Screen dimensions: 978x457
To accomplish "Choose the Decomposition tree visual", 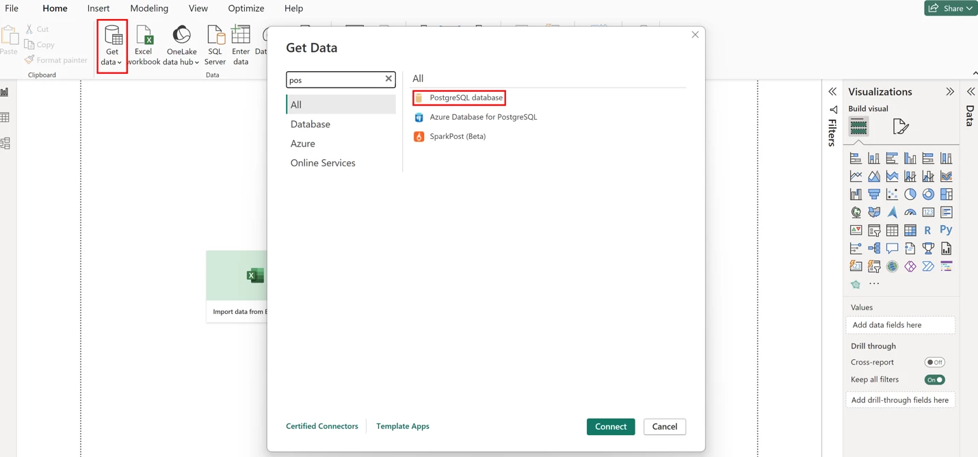I will click(874, 248).
